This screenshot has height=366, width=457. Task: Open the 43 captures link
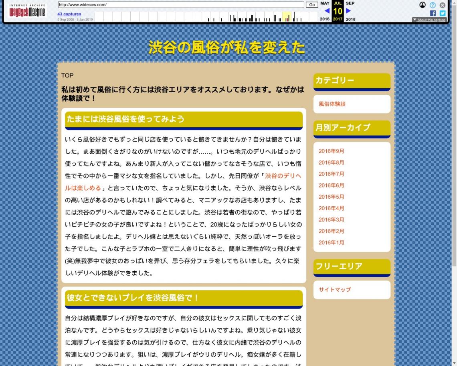click(x=69, y=14)
